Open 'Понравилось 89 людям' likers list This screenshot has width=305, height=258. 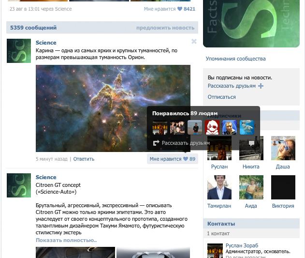click(185, 113)
